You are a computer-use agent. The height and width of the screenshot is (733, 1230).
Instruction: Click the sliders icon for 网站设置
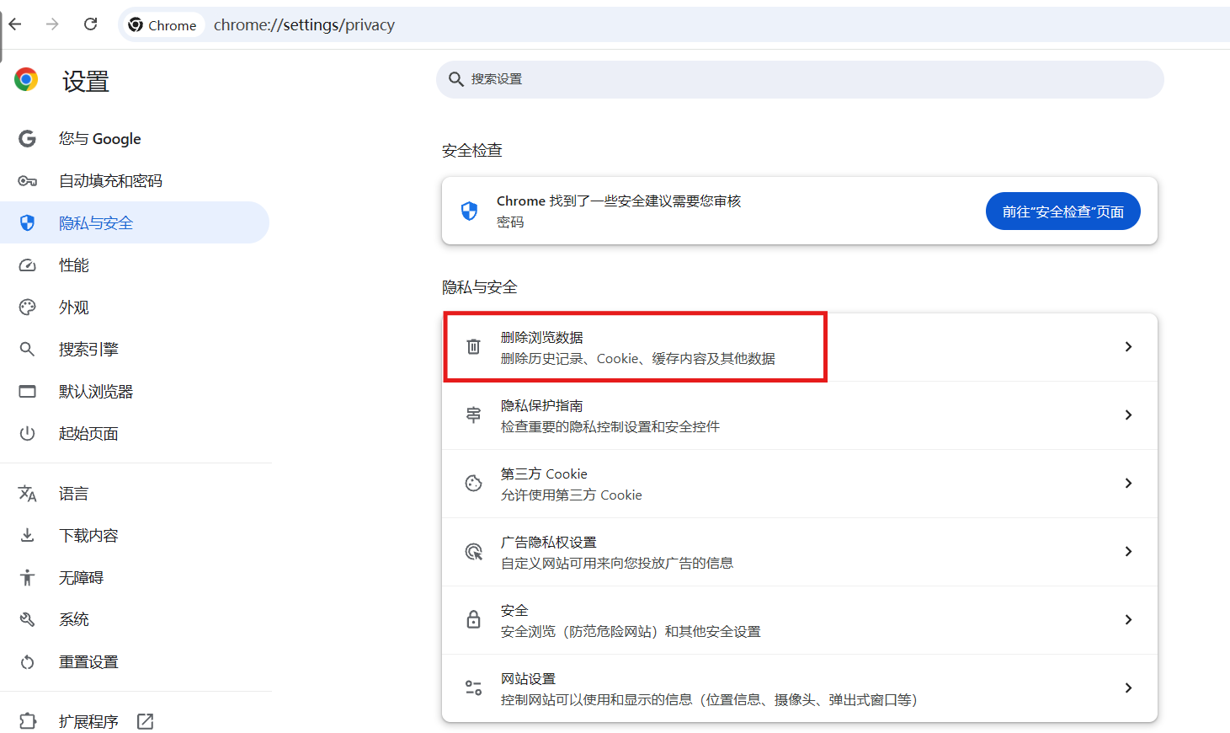coord(474,688)
